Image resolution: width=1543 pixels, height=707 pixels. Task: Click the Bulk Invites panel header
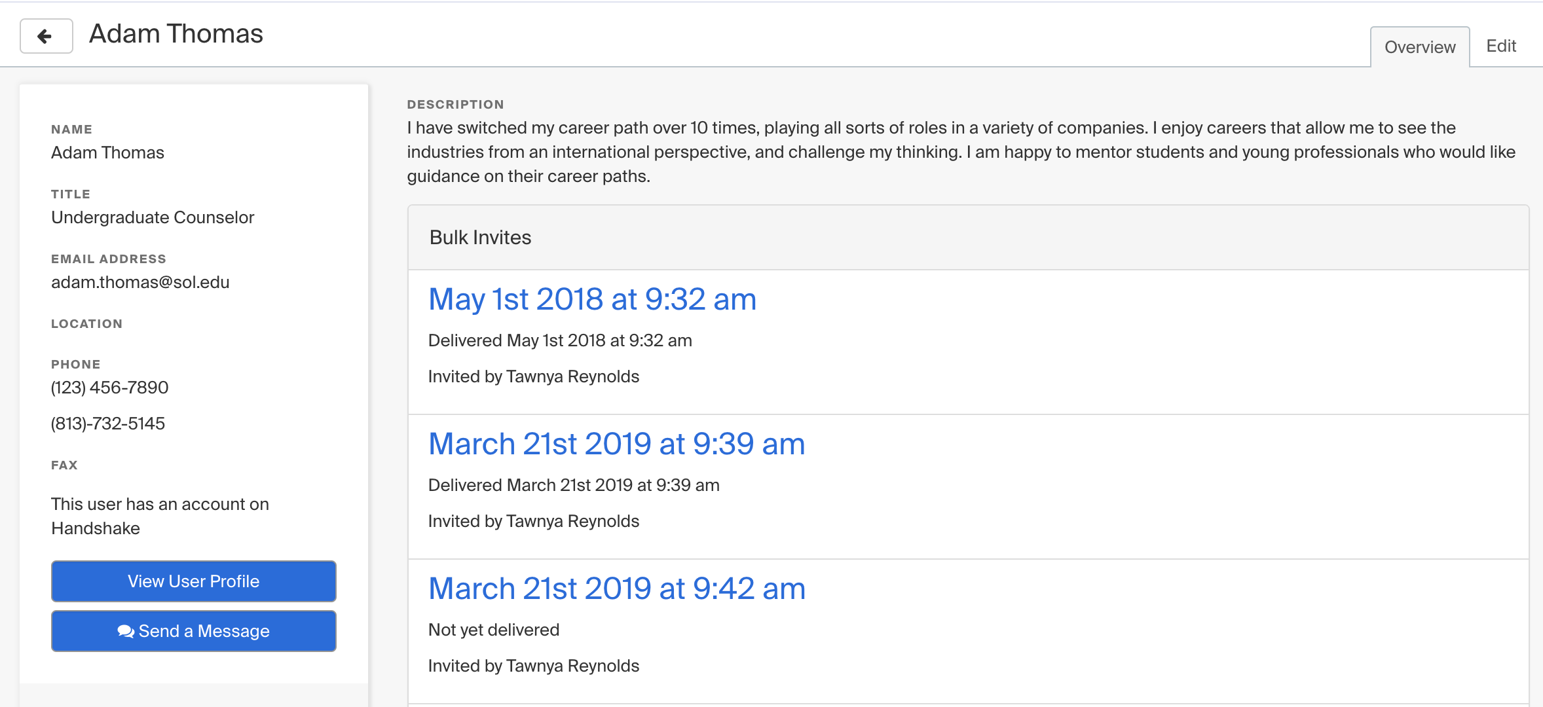pos(480,238)
